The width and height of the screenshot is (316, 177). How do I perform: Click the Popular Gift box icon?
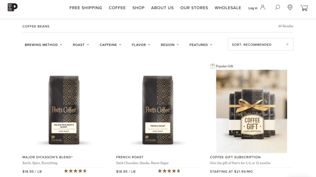pyautogui.click(x=213, y=66)
